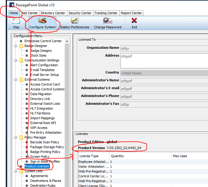208x187 pixels.
Task: Click the Address text area
Action: pos(164,61)
